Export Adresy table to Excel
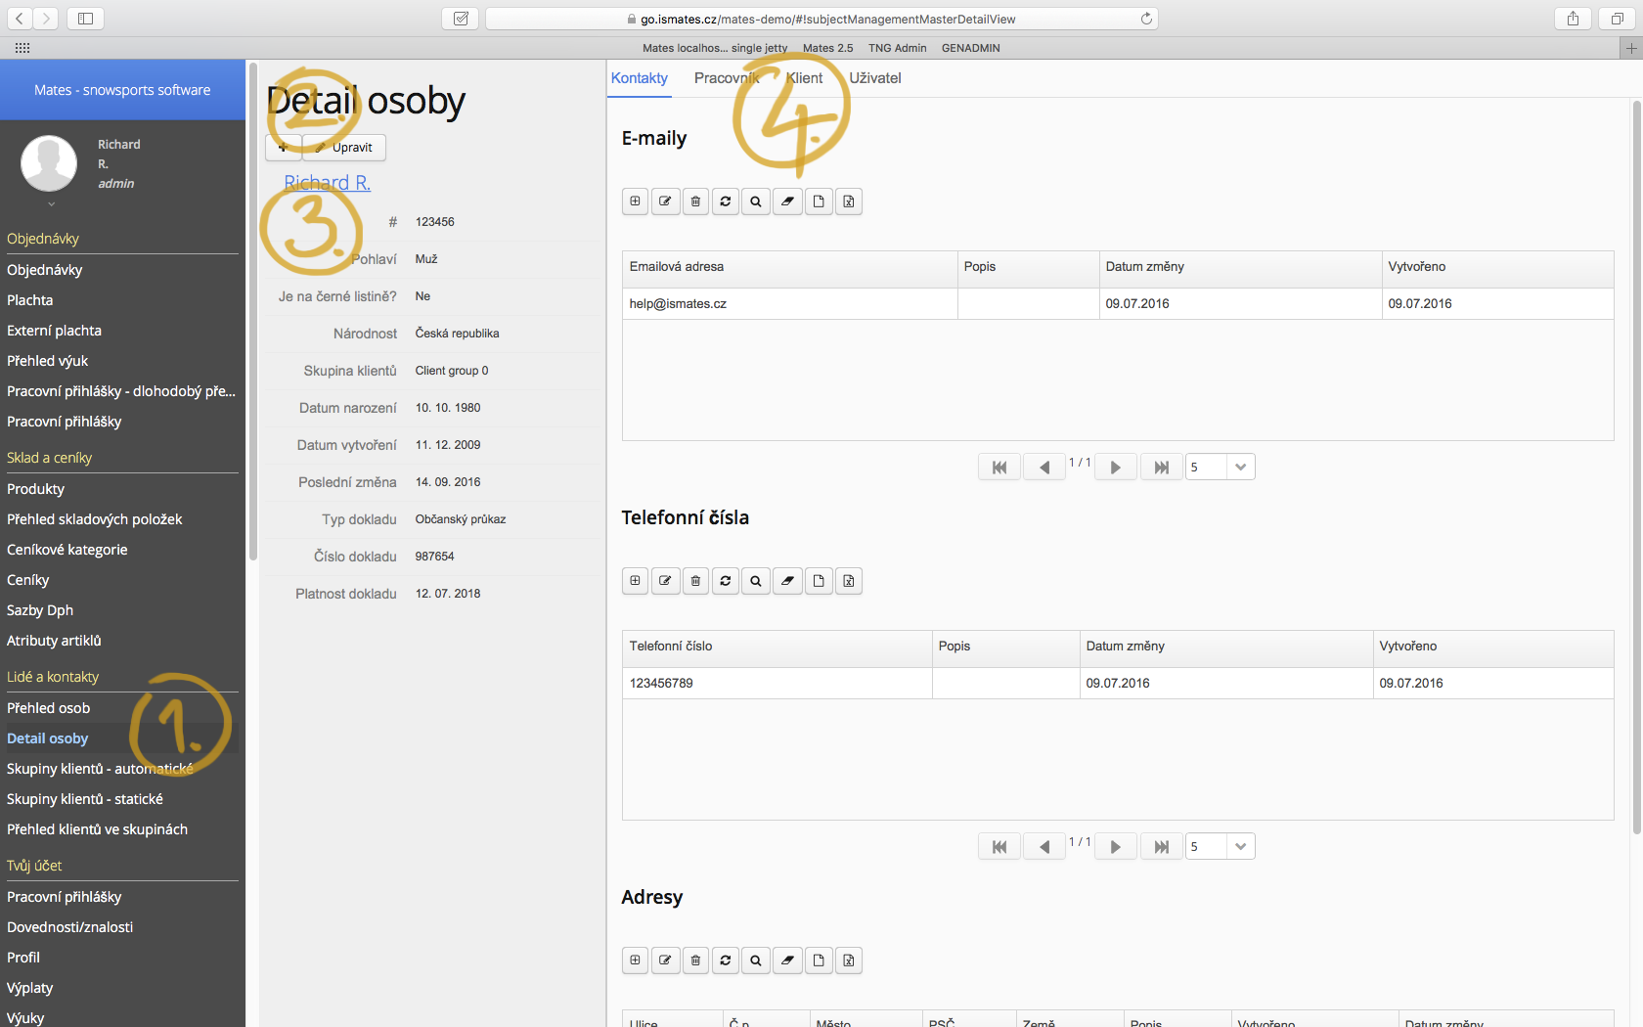1643x1027 pixels. click(849, 960)
